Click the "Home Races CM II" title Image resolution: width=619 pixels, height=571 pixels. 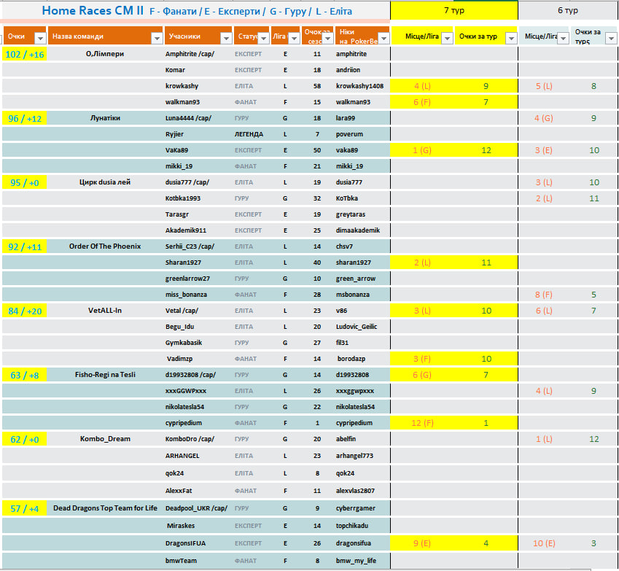(93, 11)
